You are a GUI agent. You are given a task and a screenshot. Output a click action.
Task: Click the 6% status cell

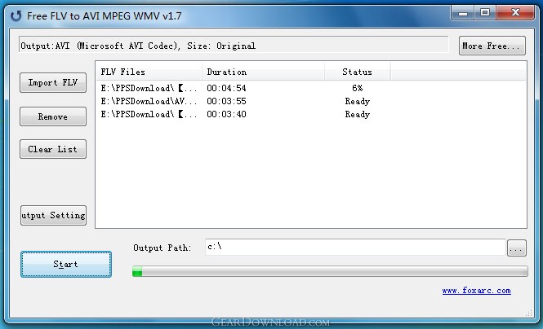point(358,88)
